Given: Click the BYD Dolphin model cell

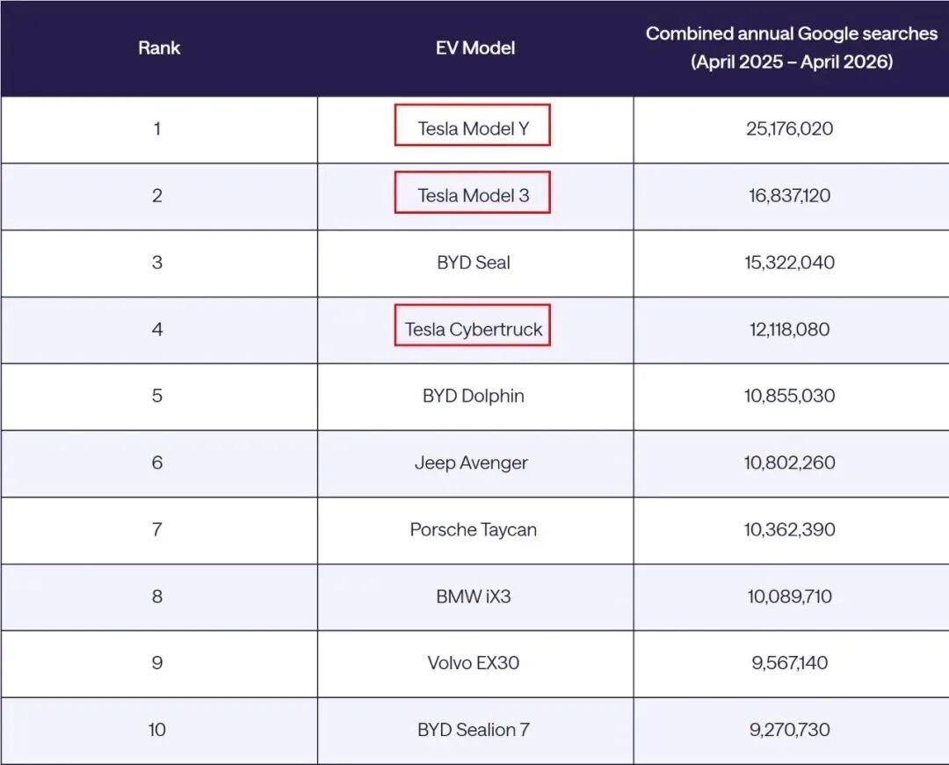Looking at the screenshot, I should 474,396.
